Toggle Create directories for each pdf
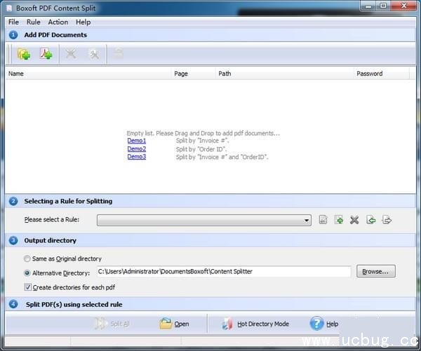 tap(28, 287)
